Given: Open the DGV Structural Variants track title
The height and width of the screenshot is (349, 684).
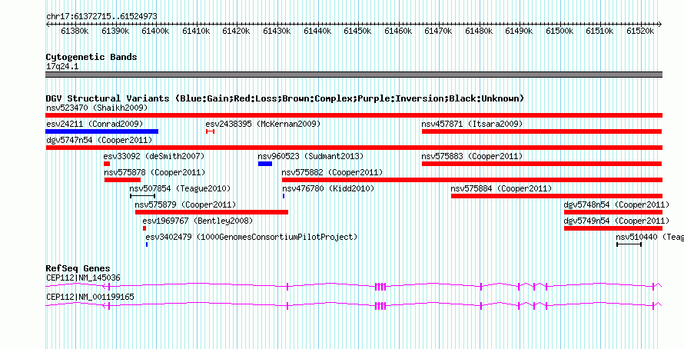Looking at the screenshot, I should [285, 98].
